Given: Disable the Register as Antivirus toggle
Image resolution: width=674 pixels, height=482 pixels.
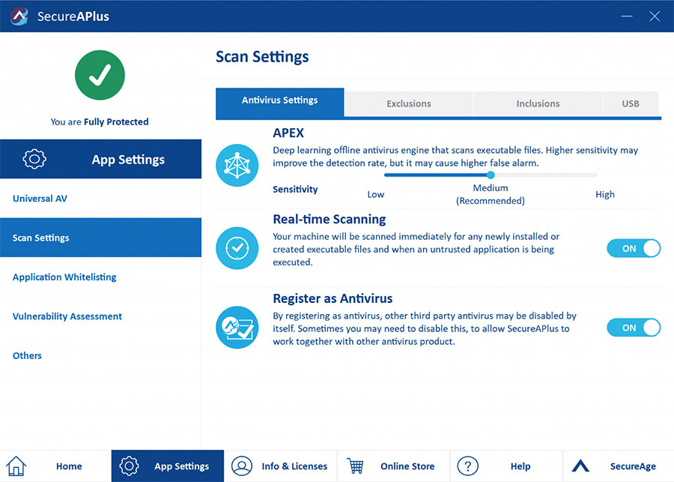Looking at the screenshot, I should click(x=634, y=328).
